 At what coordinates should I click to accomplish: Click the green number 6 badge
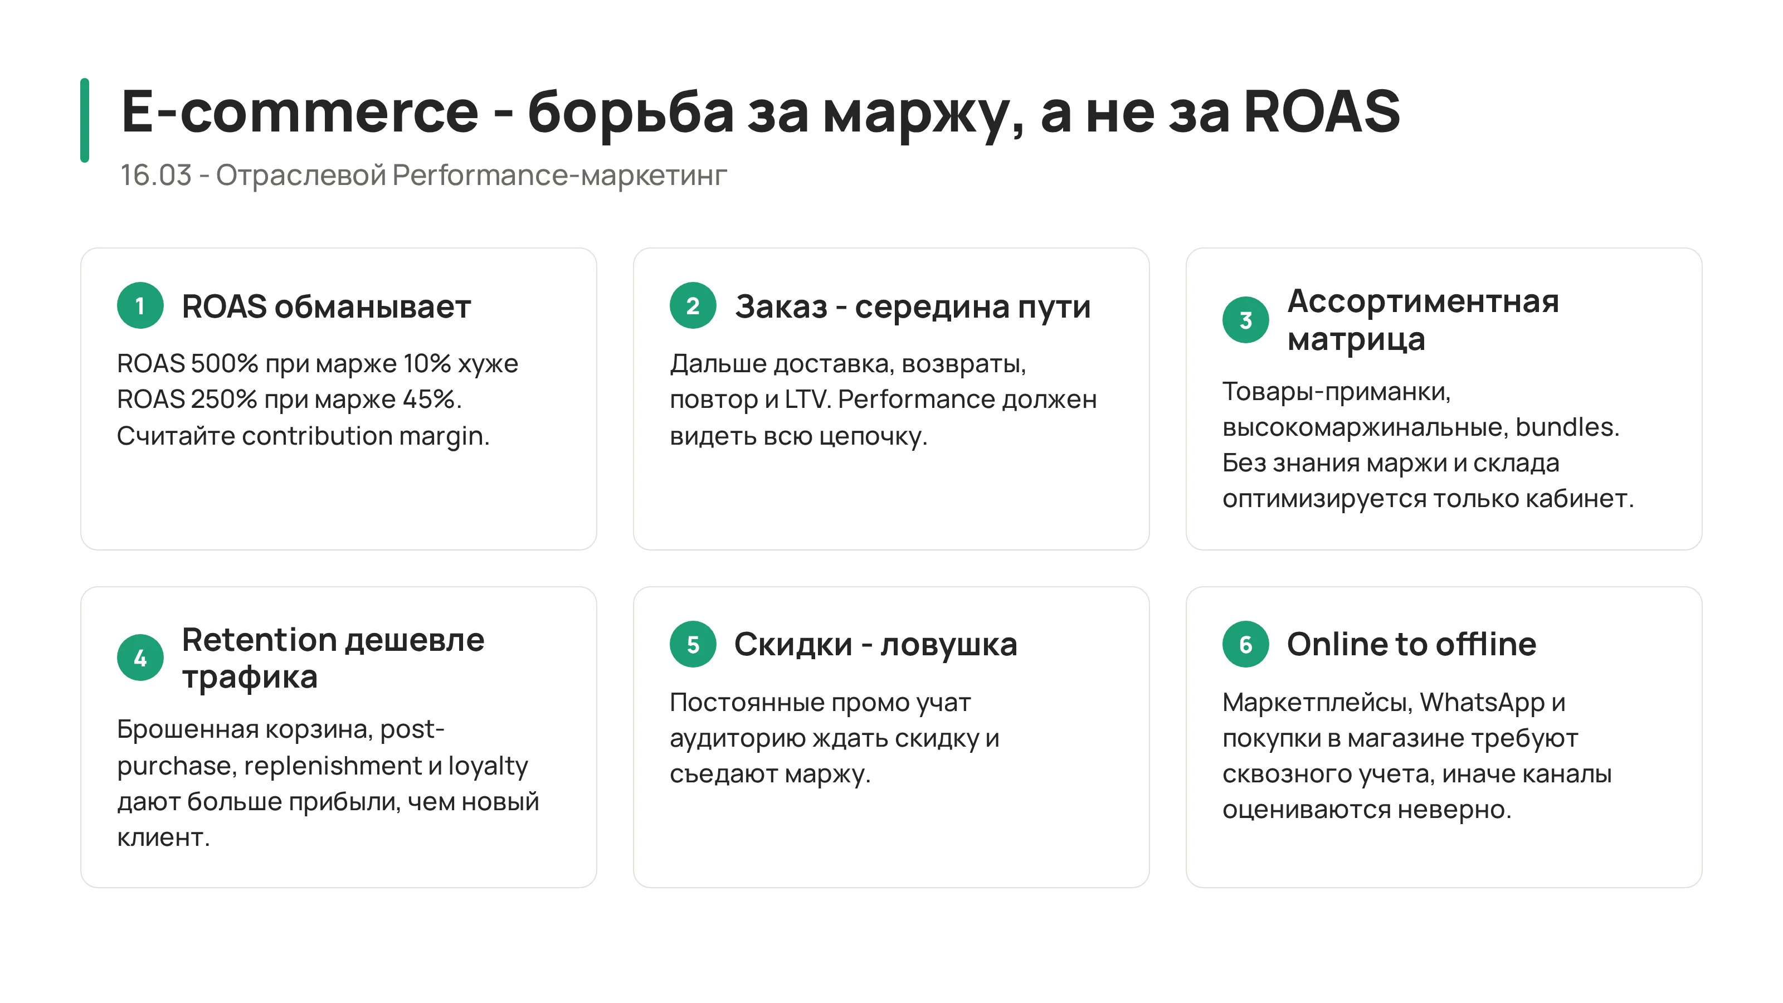[x=1245, y=644]
